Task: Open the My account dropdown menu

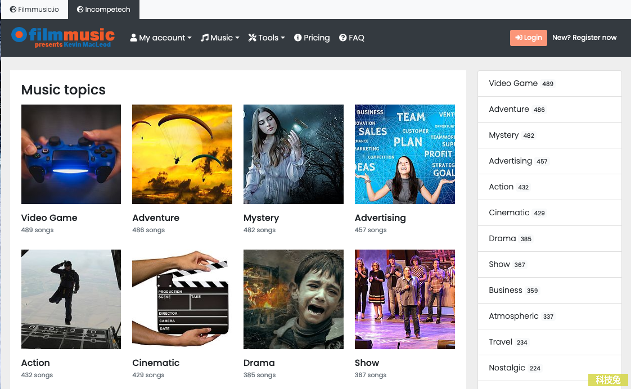Action: (160, 38)
